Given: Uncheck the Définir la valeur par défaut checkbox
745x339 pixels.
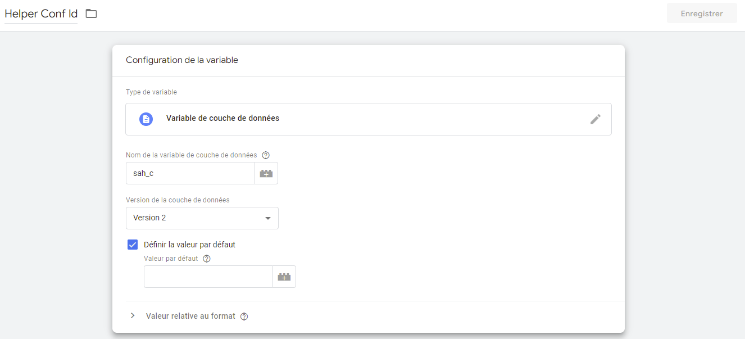Looking at the screenshot, I should coord(133,245).
